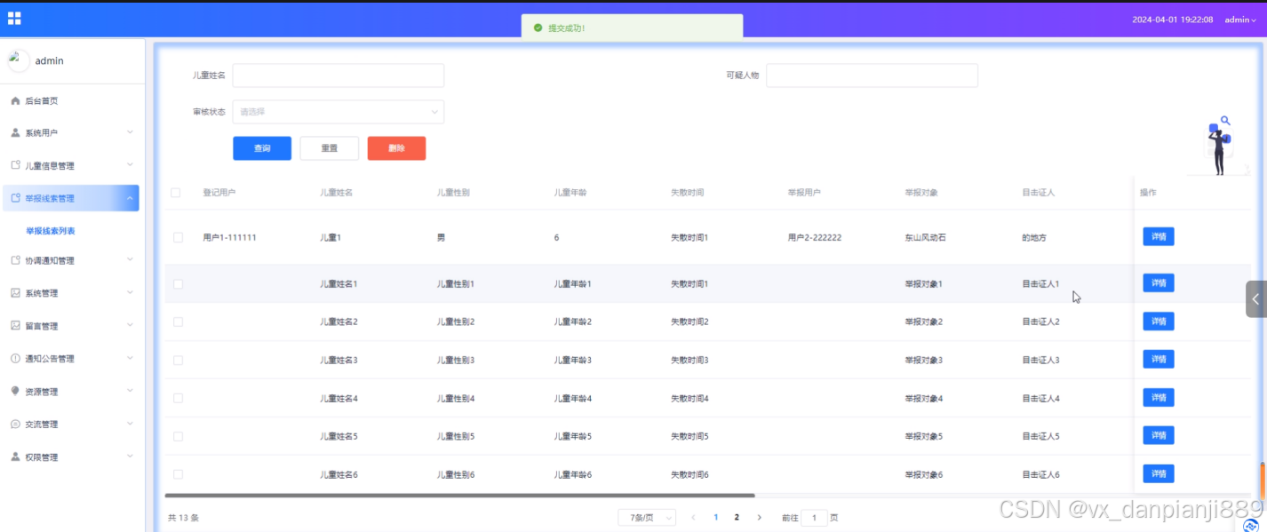Click the 用户2-222222 cell

coord(815,238)
